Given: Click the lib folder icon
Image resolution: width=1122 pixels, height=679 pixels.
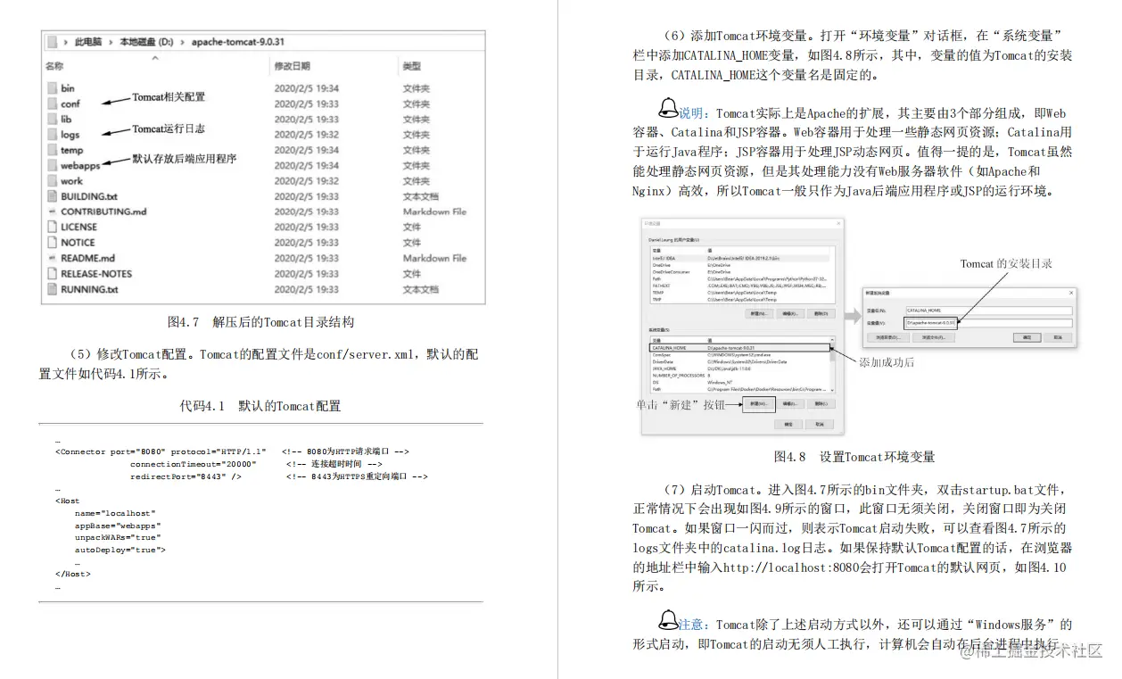Looking at the screenshot, I should coord(53,119).
